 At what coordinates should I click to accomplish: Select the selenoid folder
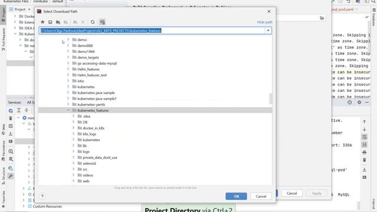[89, 164]
